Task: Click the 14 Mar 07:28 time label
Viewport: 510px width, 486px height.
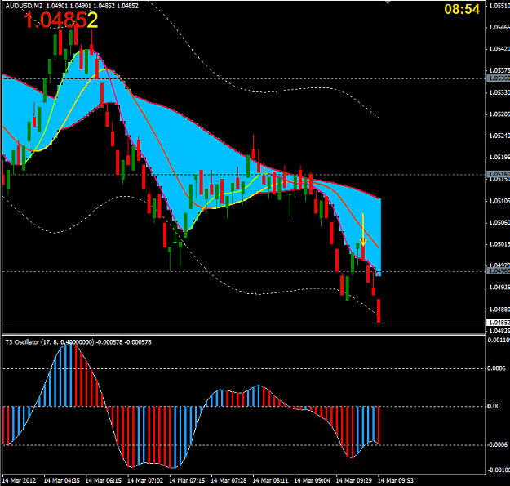Action: click(228, 480)
